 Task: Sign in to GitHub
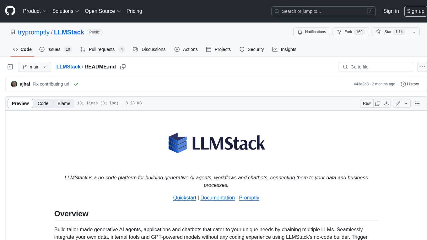coord(391,11)
